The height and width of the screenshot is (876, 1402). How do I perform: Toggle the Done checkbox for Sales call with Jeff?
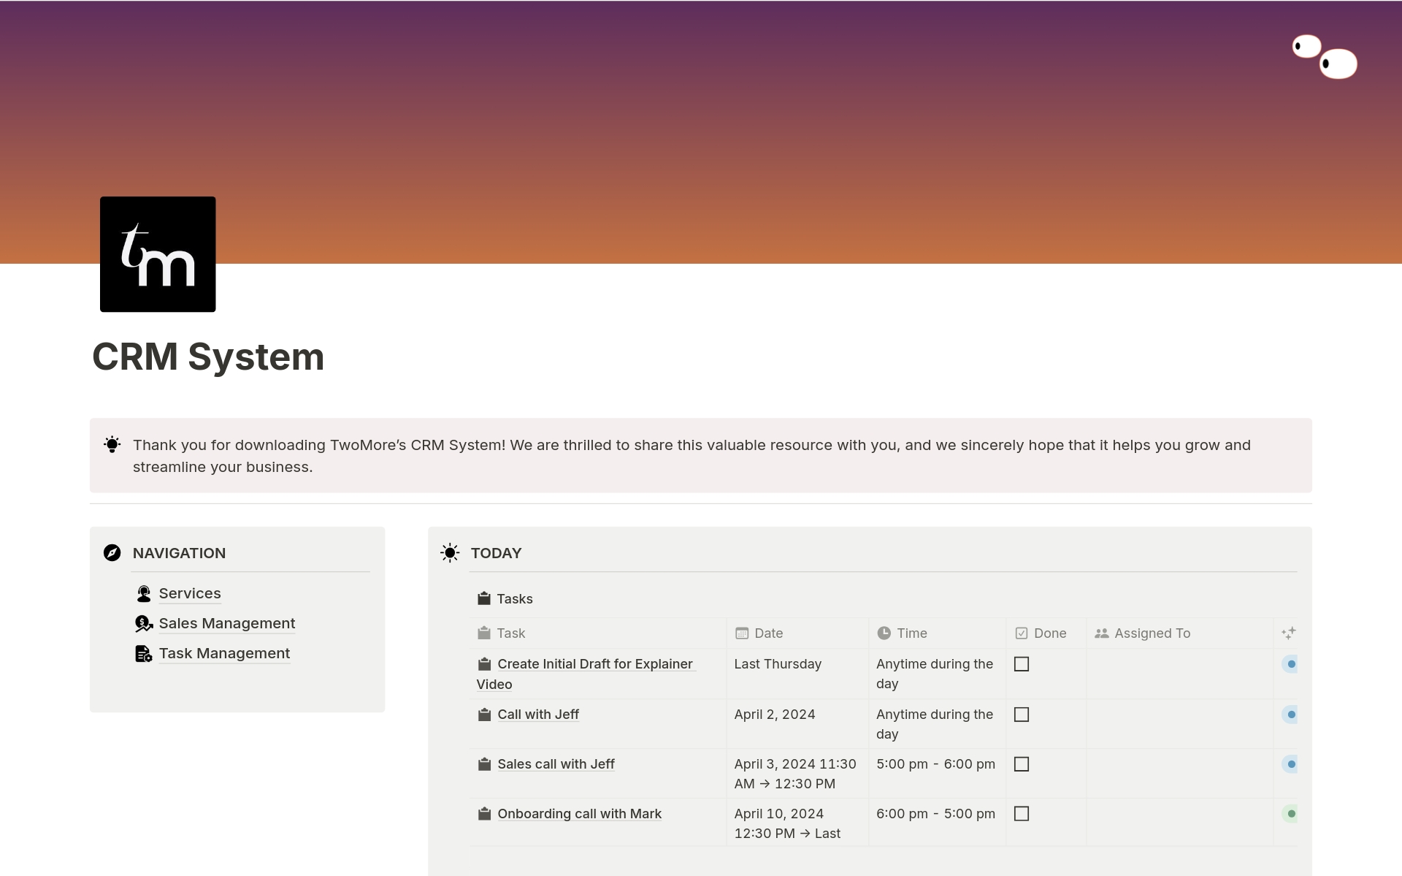point(1022,763)
